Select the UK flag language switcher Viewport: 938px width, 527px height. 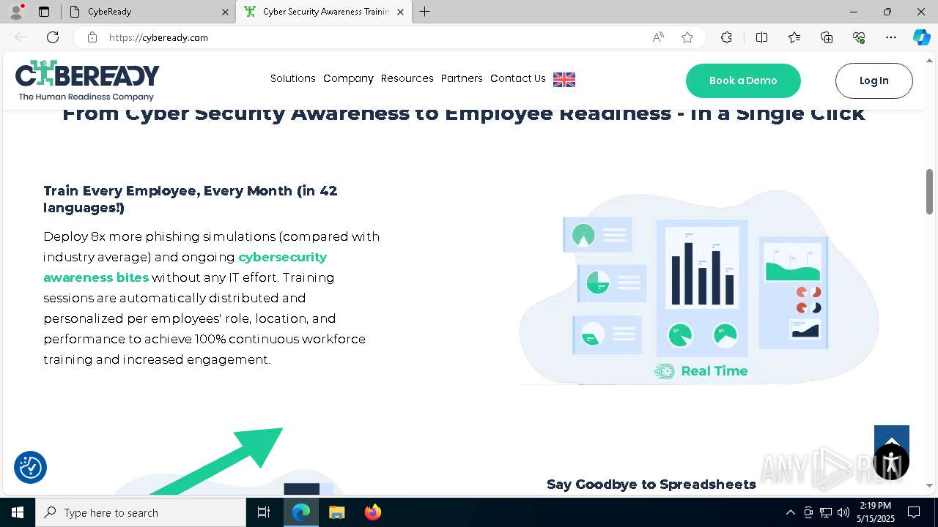[x=564, y=80]
